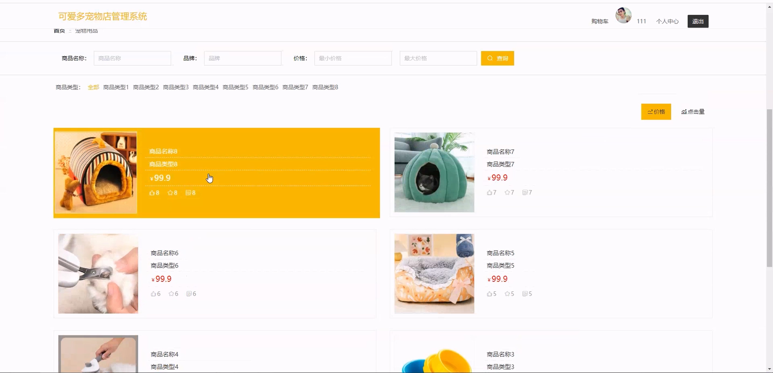The height and width of the screenshot is (373, 773).
Task: Focus the 最小价格 input field
Action: [353, 58]
